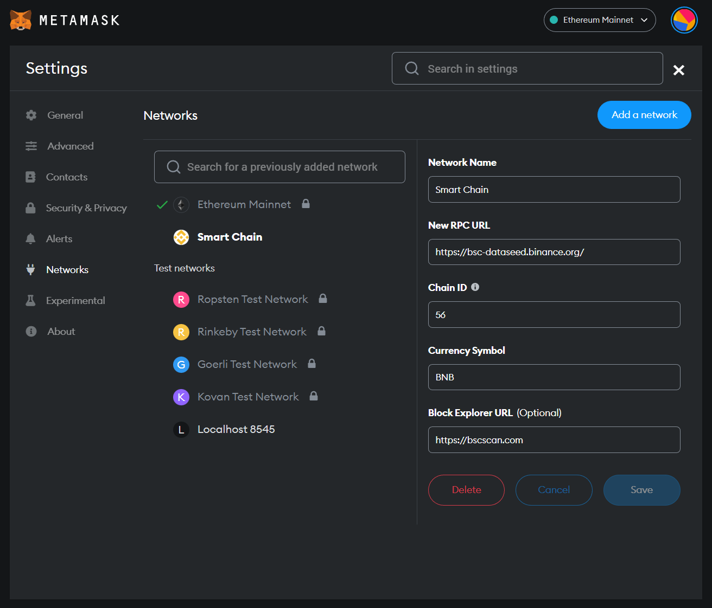Click the Kovan network K icon
This screenshot has width=712, height=608.
pyautogui.click(x=181, y=397)
